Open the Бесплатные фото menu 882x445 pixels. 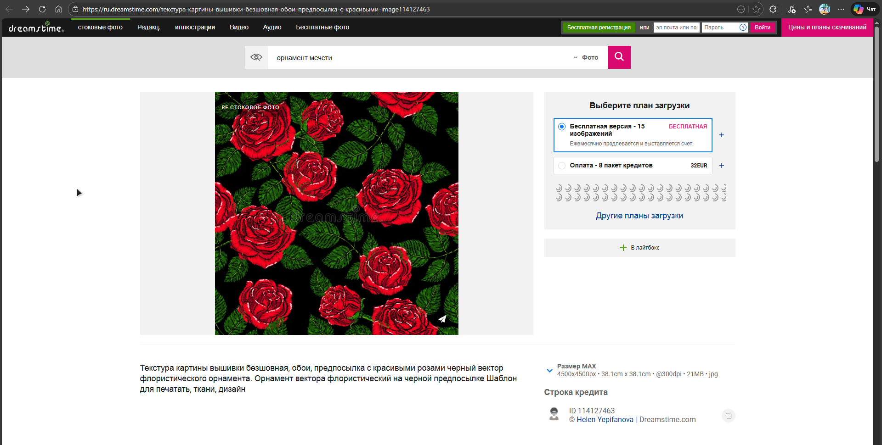(x=322, y=28)
